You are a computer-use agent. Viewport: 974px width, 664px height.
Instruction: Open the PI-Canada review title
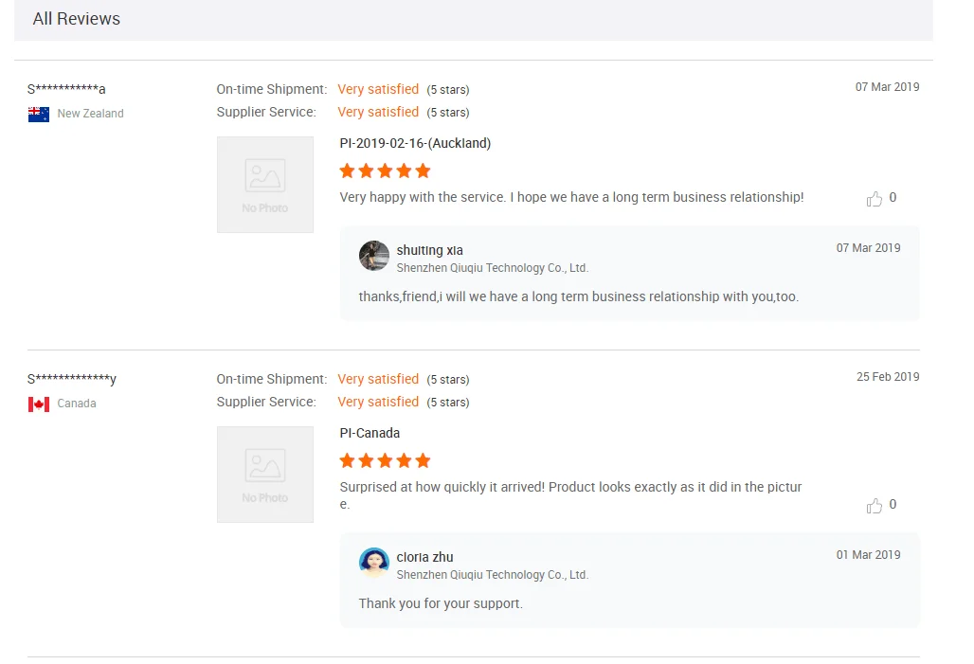[x=370, y=434]
